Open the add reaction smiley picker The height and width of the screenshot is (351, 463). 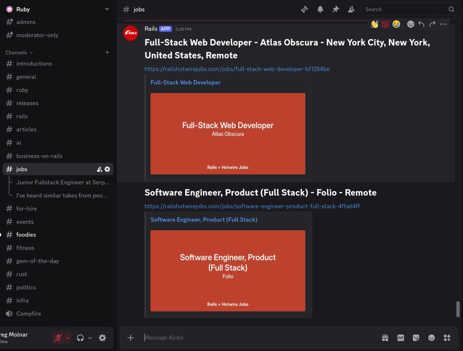click(411, 24)
